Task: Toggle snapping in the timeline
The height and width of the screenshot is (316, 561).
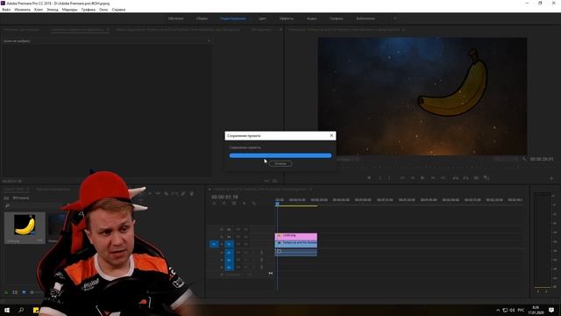Action: [224, 204]
